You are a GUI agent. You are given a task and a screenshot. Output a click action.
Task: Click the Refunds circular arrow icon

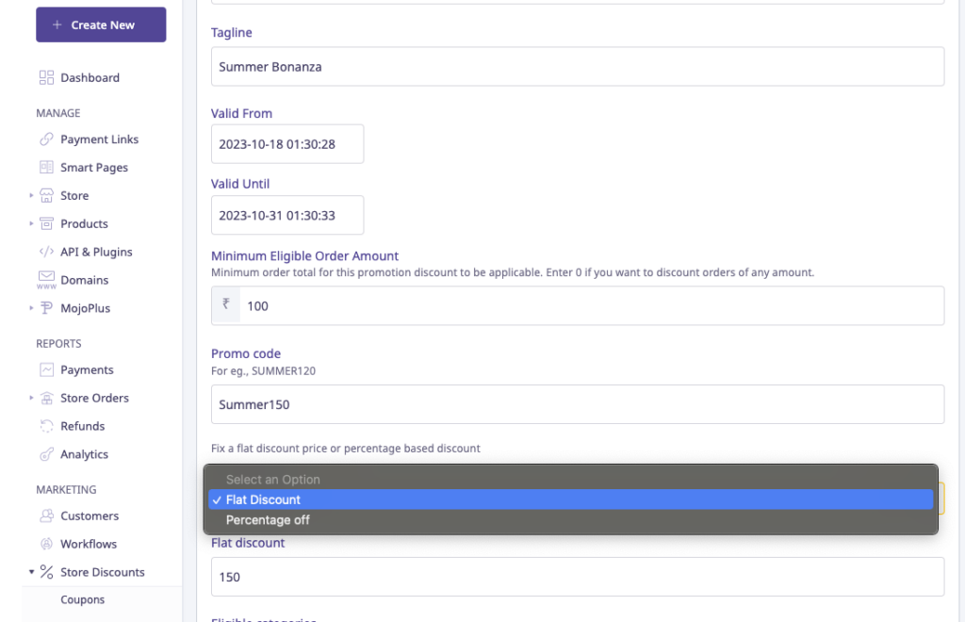click(46, 426)
